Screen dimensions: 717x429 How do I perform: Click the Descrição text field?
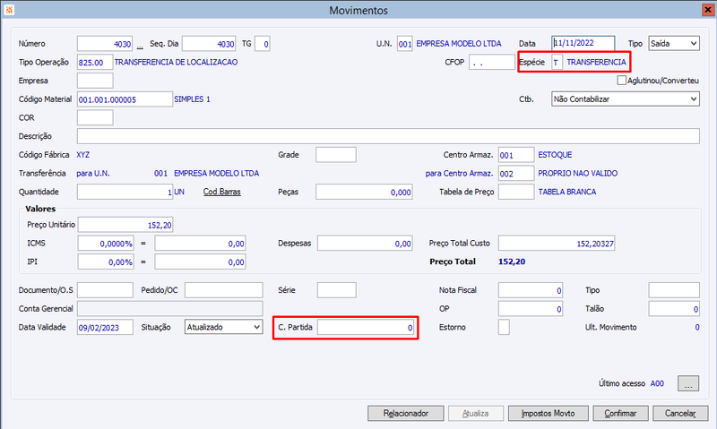388,136
